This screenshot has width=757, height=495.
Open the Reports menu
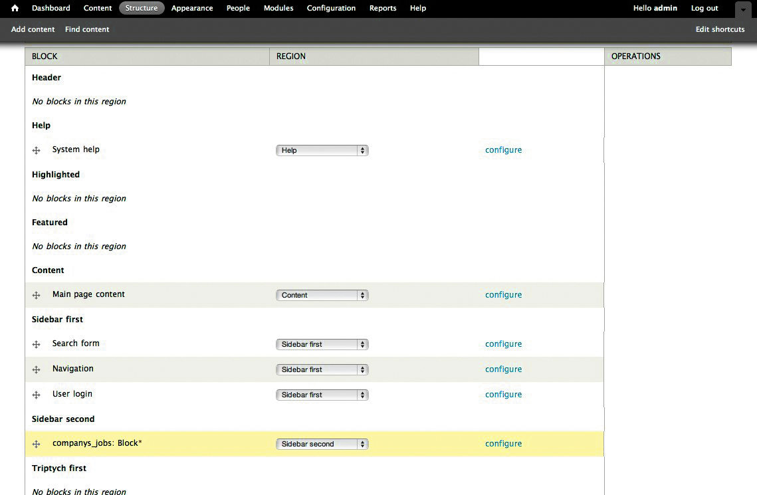383,8
